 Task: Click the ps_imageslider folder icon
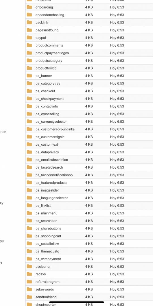click(x=29, y=190)
